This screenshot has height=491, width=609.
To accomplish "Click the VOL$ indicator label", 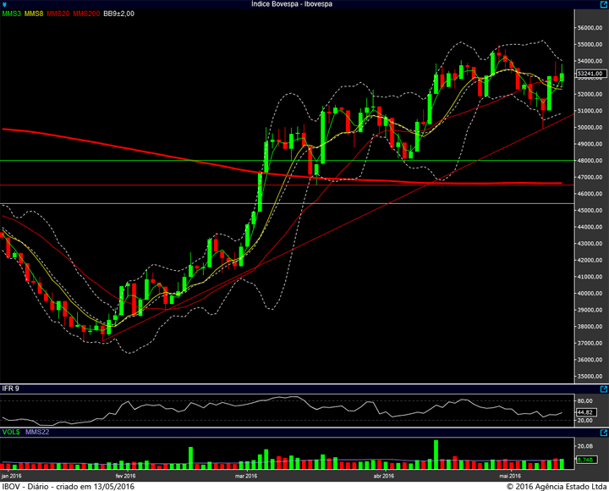I will click(11, 432).
